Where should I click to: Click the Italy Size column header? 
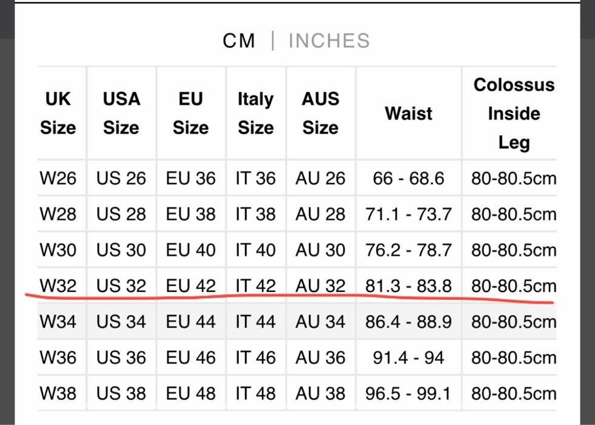coord(255,113)
